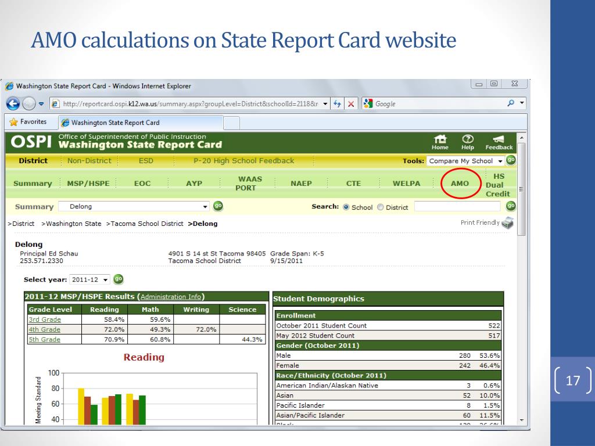This screenshot has width=595, height=446.
Task: Click the Print Friendly printer icon
Action: (x=507, y=223)
